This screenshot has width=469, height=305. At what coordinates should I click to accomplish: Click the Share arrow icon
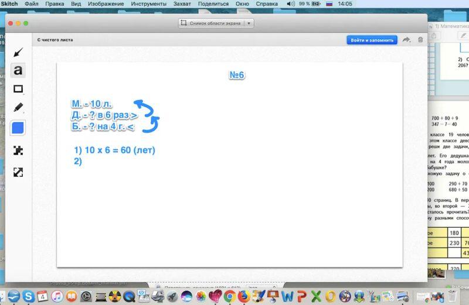[406, 40]
